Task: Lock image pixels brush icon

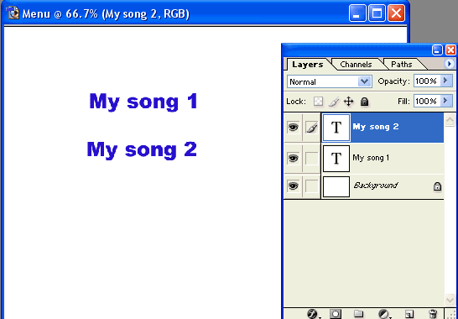Action: point(334,102)
